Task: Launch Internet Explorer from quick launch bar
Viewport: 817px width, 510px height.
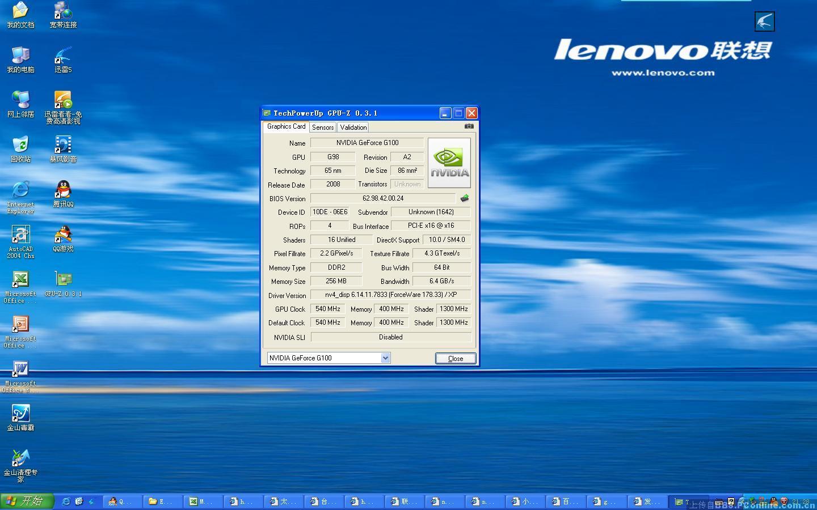Action: pyautogui.click(x=66, y=501)
